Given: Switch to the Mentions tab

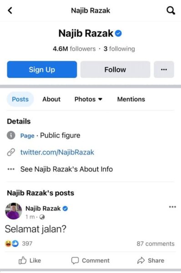Looking at the screenshot, I should 131,99.
